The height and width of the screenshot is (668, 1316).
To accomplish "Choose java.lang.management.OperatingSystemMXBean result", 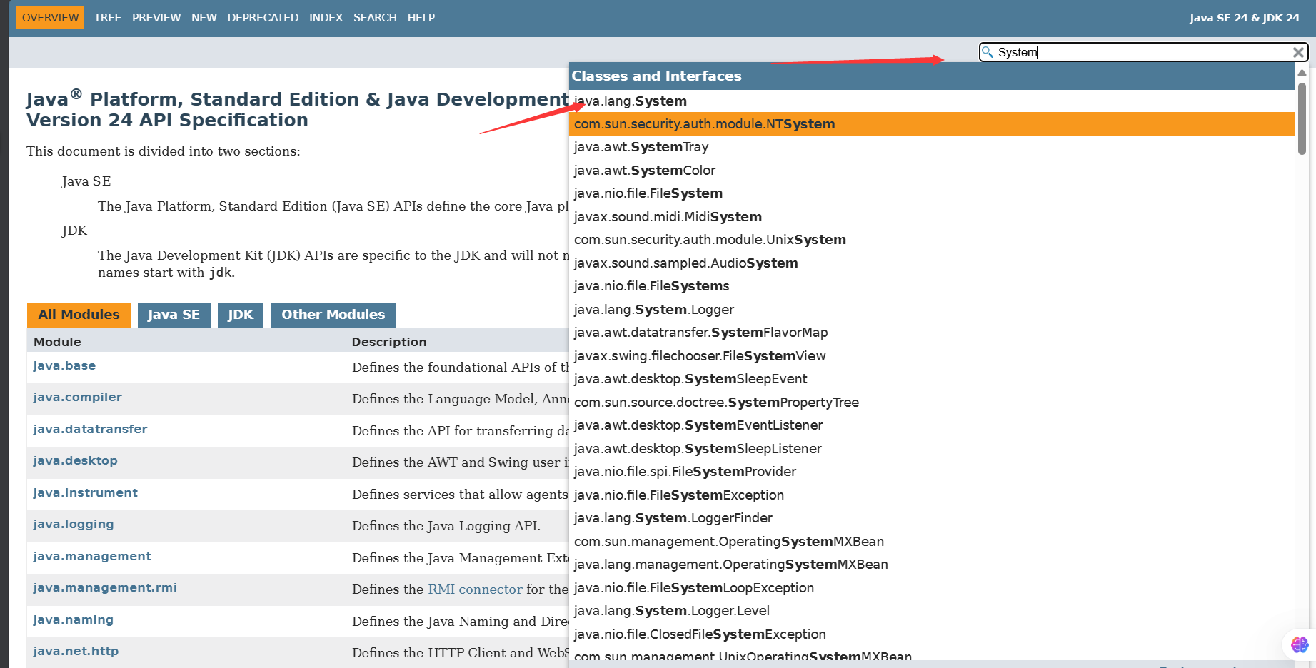I will 932,565.
